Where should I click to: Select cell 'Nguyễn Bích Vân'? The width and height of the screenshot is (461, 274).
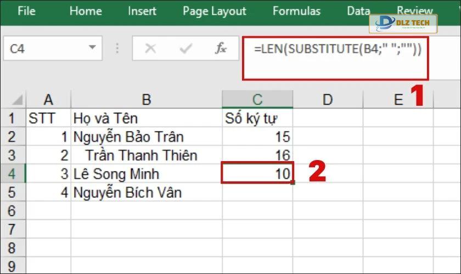click(147, 192)
